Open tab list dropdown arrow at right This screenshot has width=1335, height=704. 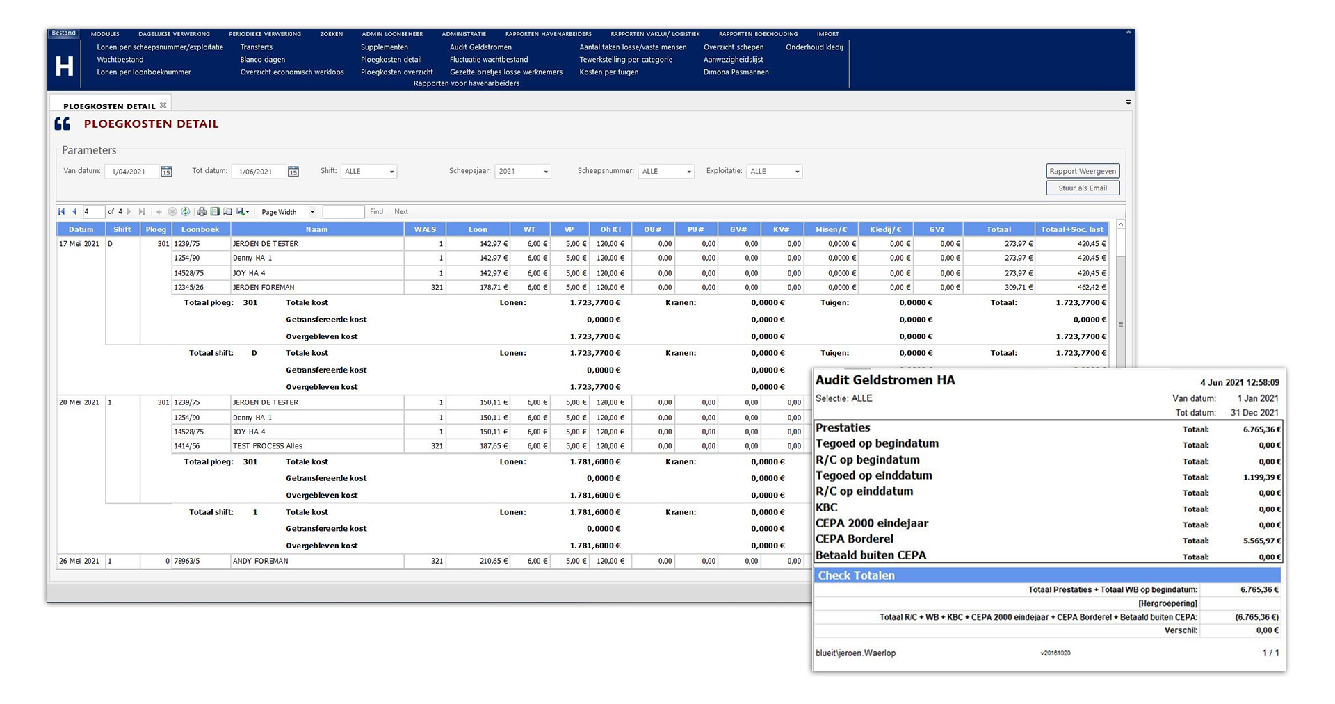1128,103
